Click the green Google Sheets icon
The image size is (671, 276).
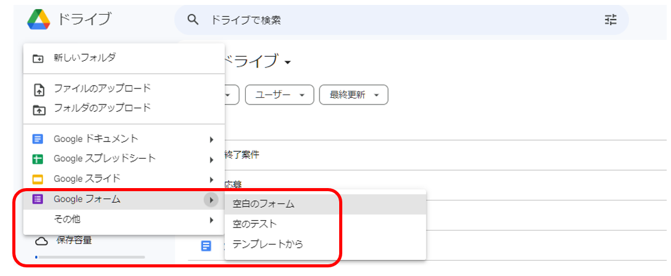[x=38, y=159]
